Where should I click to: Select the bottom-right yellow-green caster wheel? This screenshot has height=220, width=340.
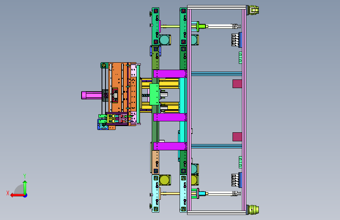pos(253,209)
